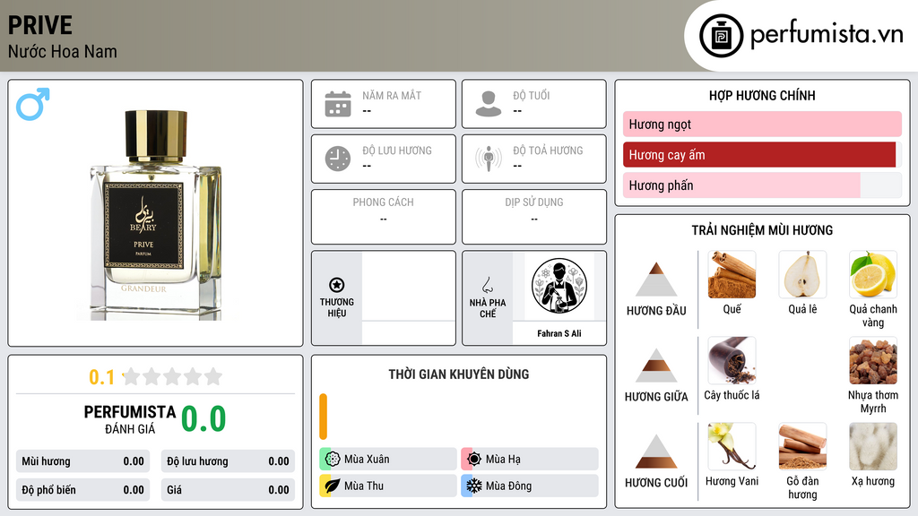Click the perfumista.vn site name text
The image size is (918, 516).
[827, 34]
